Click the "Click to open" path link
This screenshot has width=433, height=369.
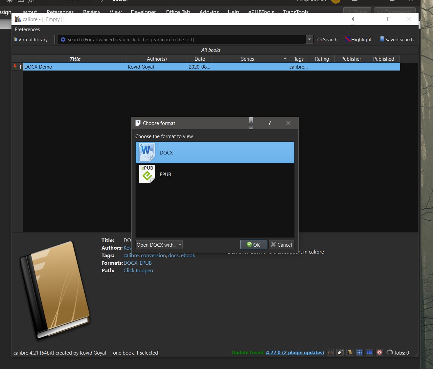[138, 271]
